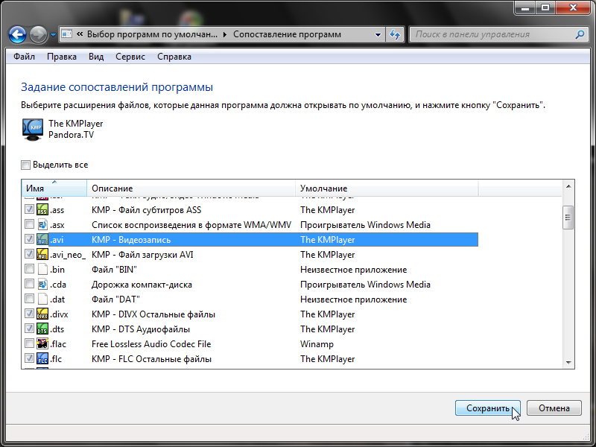Uncheck the .divx extension checkbox

[29, 313]
